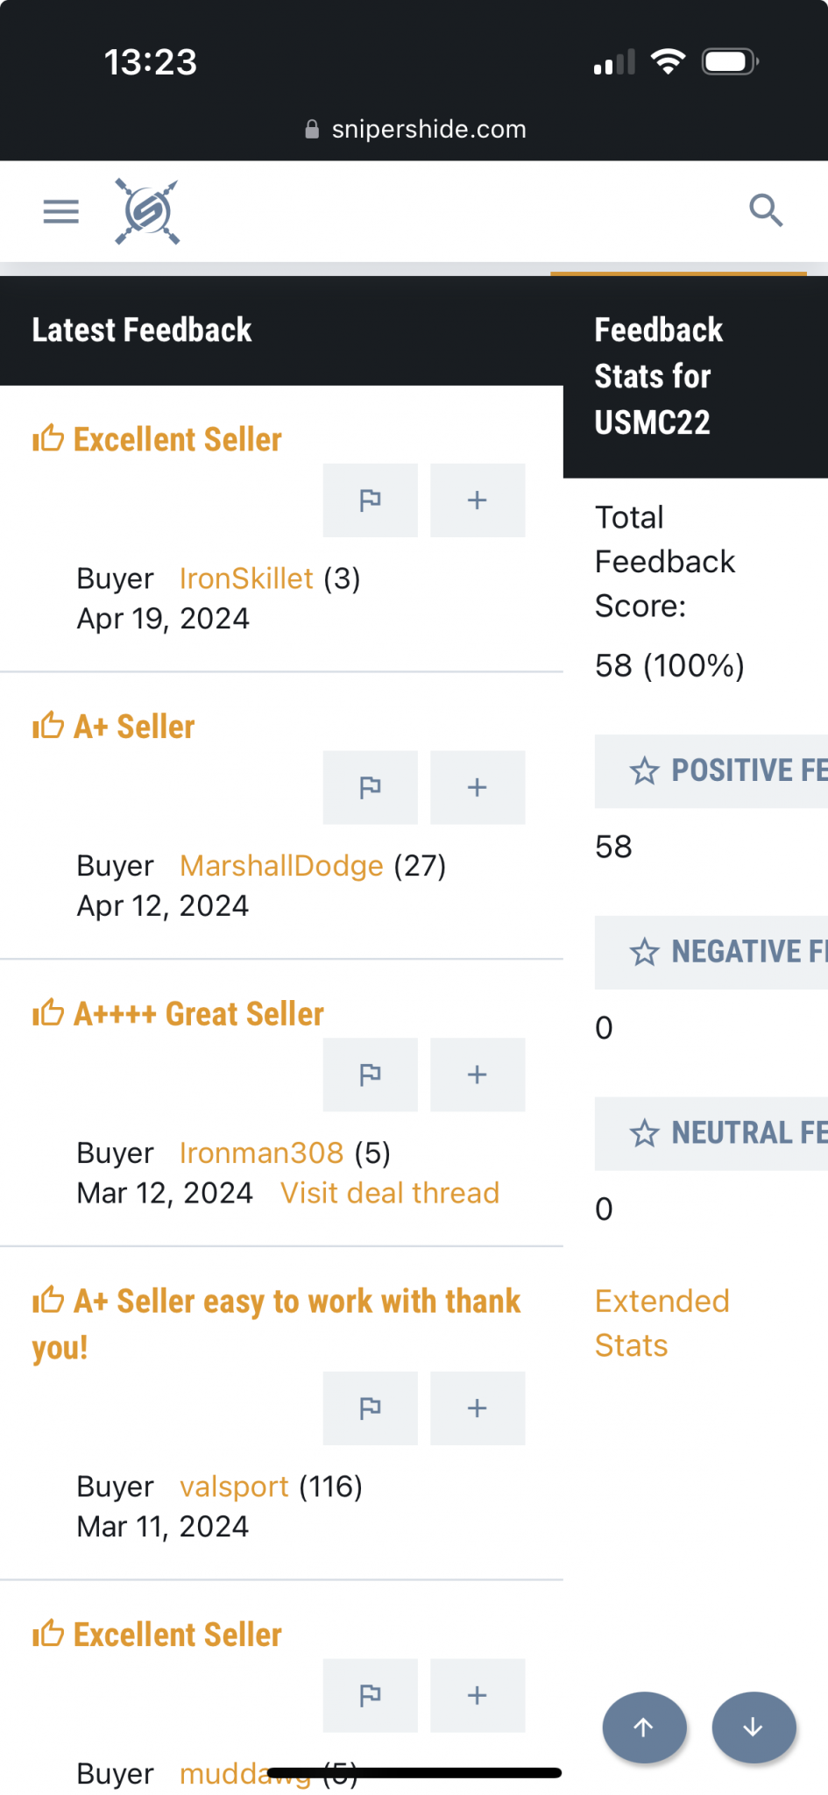The width and height of the screenshot is (828, 1795).
Task: Expand the Ironman308 feedback plus button
Action: click(478, 1075)
